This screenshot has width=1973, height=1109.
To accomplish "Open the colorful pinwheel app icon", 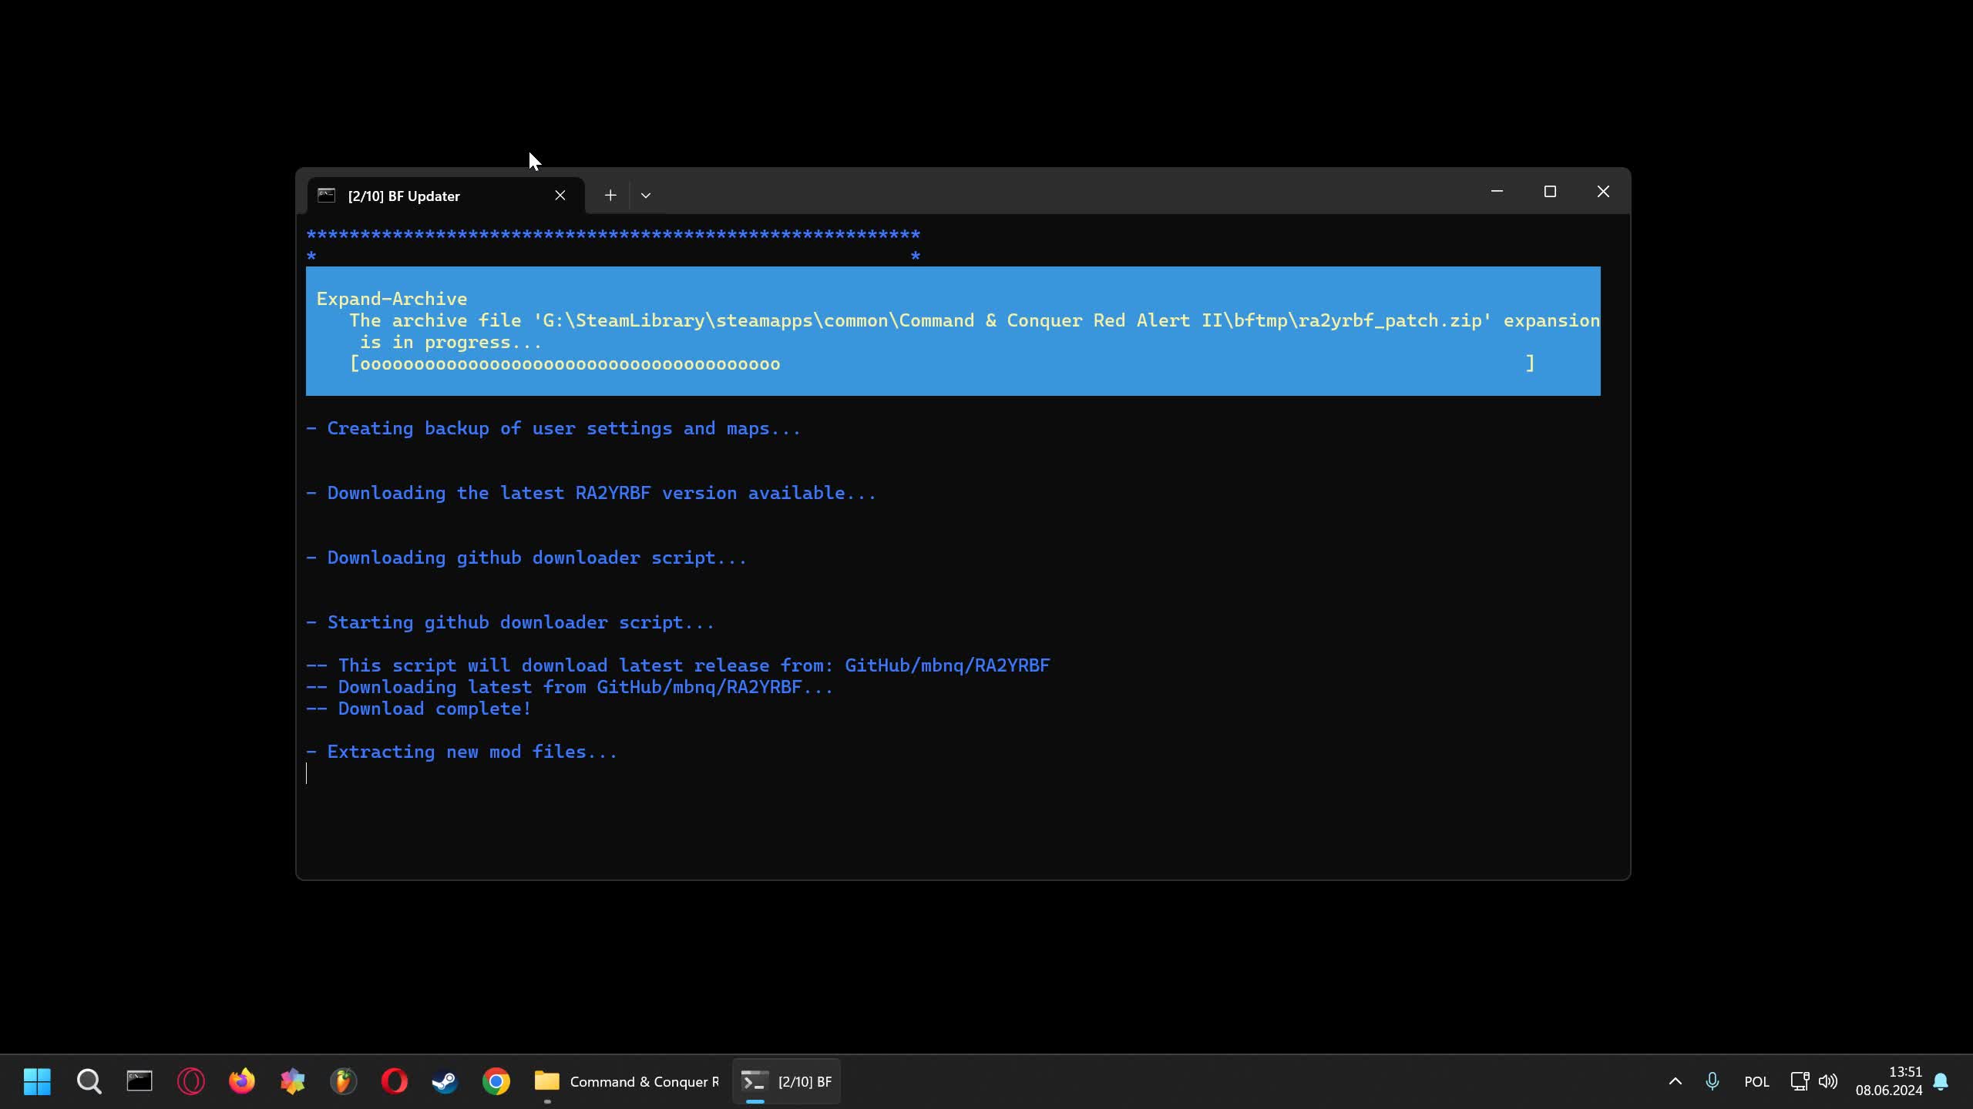I will (292, 1081).
